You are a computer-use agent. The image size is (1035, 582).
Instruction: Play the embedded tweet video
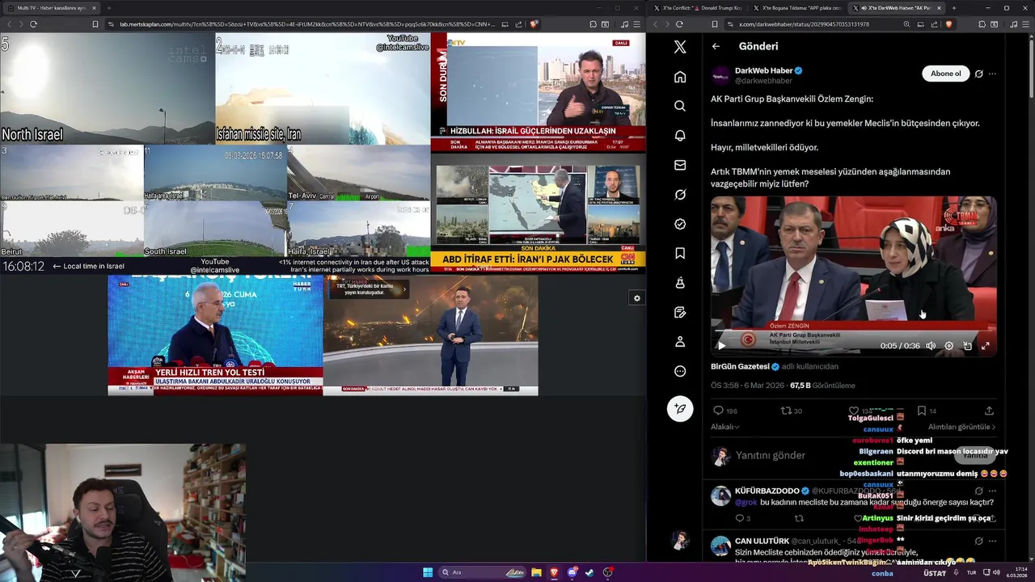(722, 346)
